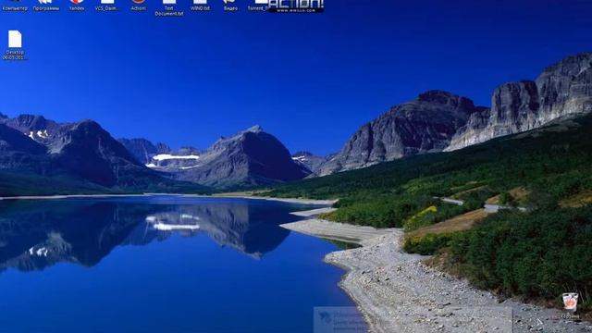Launch the Action! recorder shortcut
The height and width of the screenshot is (333, 592).
138,6
